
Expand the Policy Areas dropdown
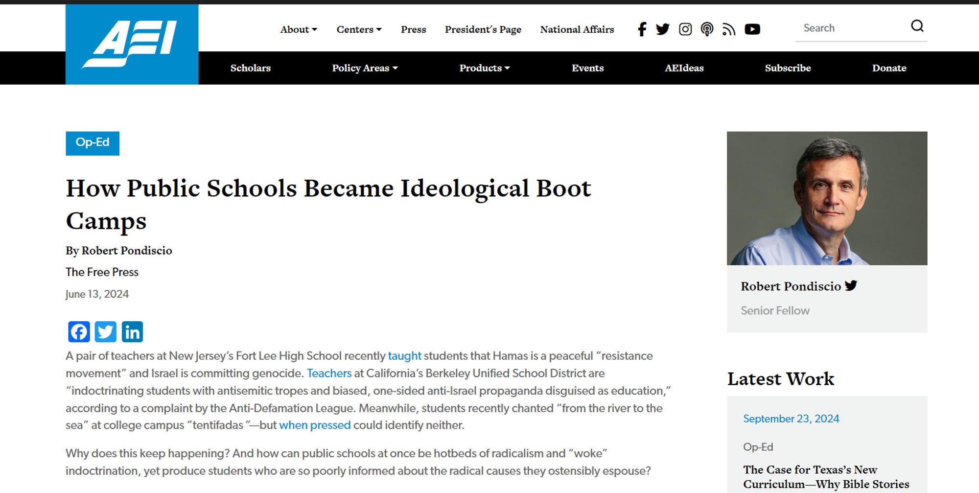pos(365,68)
